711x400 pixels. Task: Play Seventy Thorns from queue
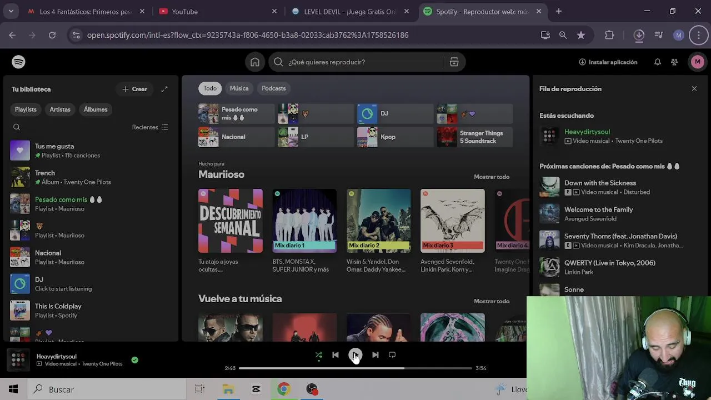618,241
